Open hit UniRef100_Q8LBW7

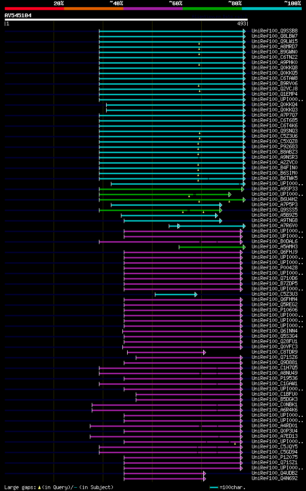coord(275,36)
